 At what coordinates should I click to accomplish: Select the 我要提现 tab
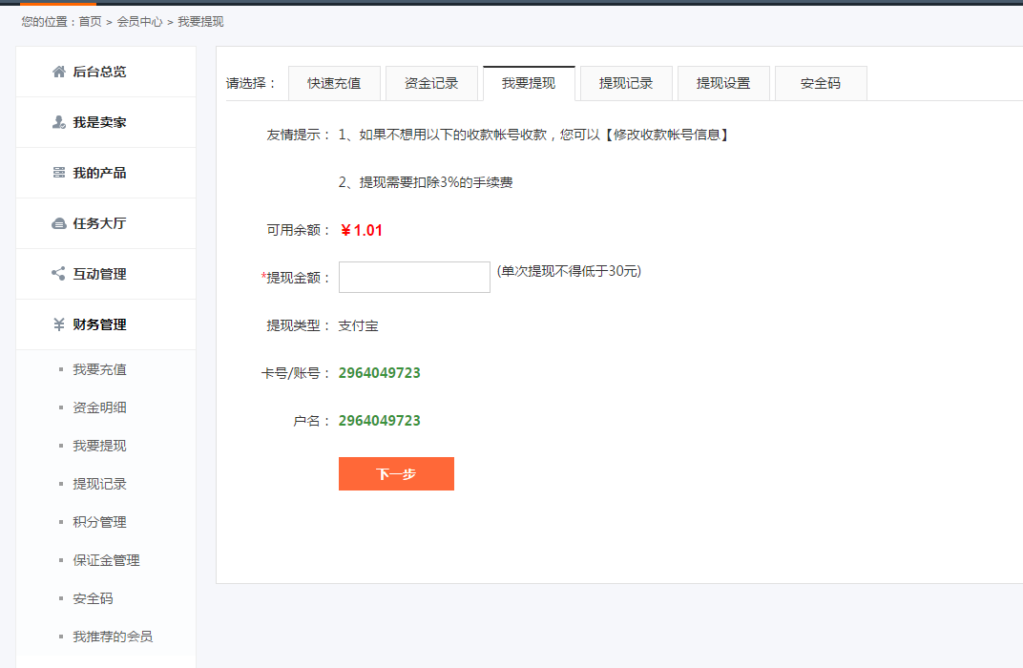530,83
